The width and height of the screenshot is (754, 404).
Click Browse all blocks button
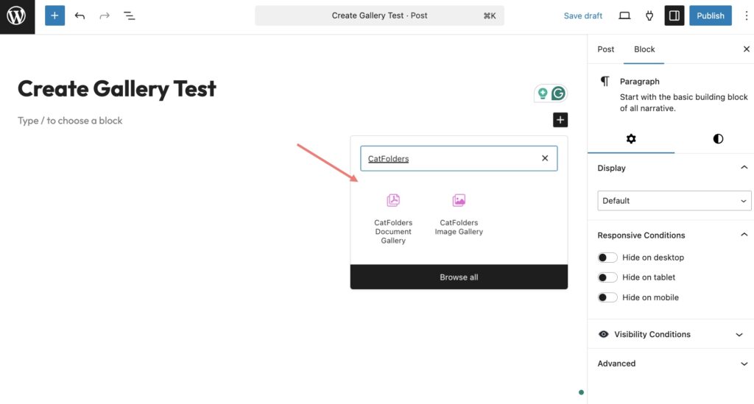[459, 277]
